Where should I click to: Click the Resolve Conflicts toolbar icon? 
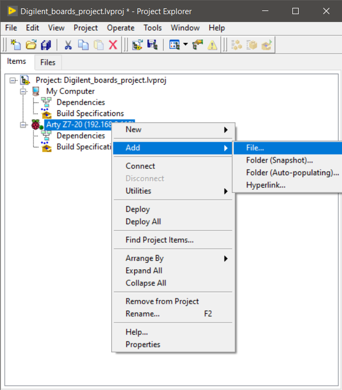pyautogui.click(x=197, y=45)
